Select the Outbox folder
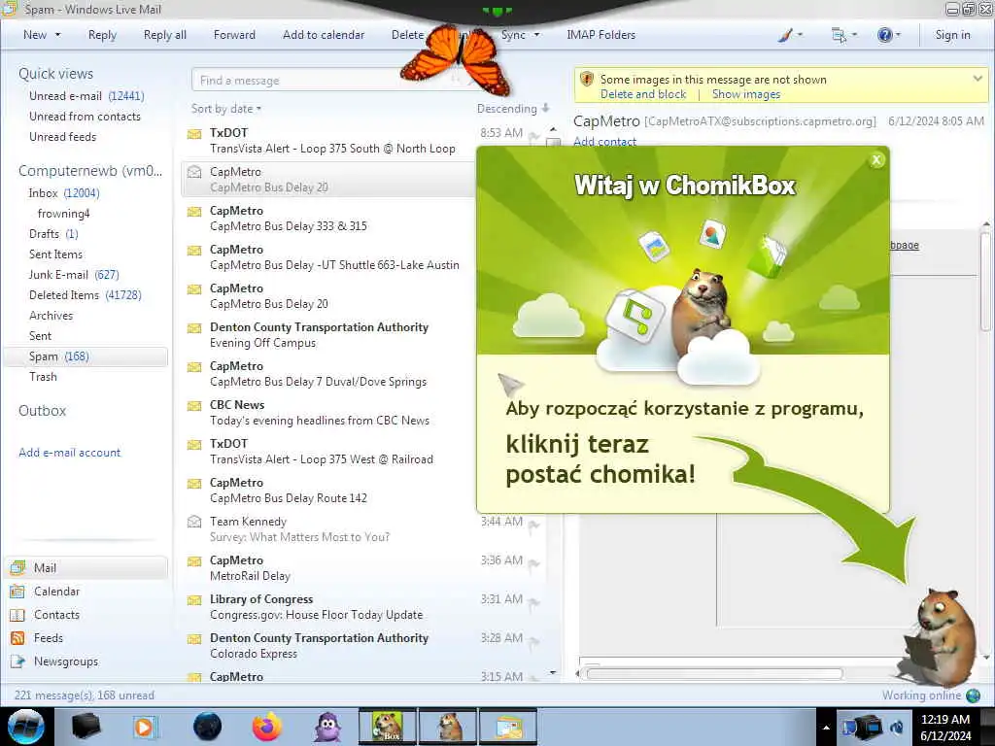Screen dimensions: 995x746 tap(42, 411)
